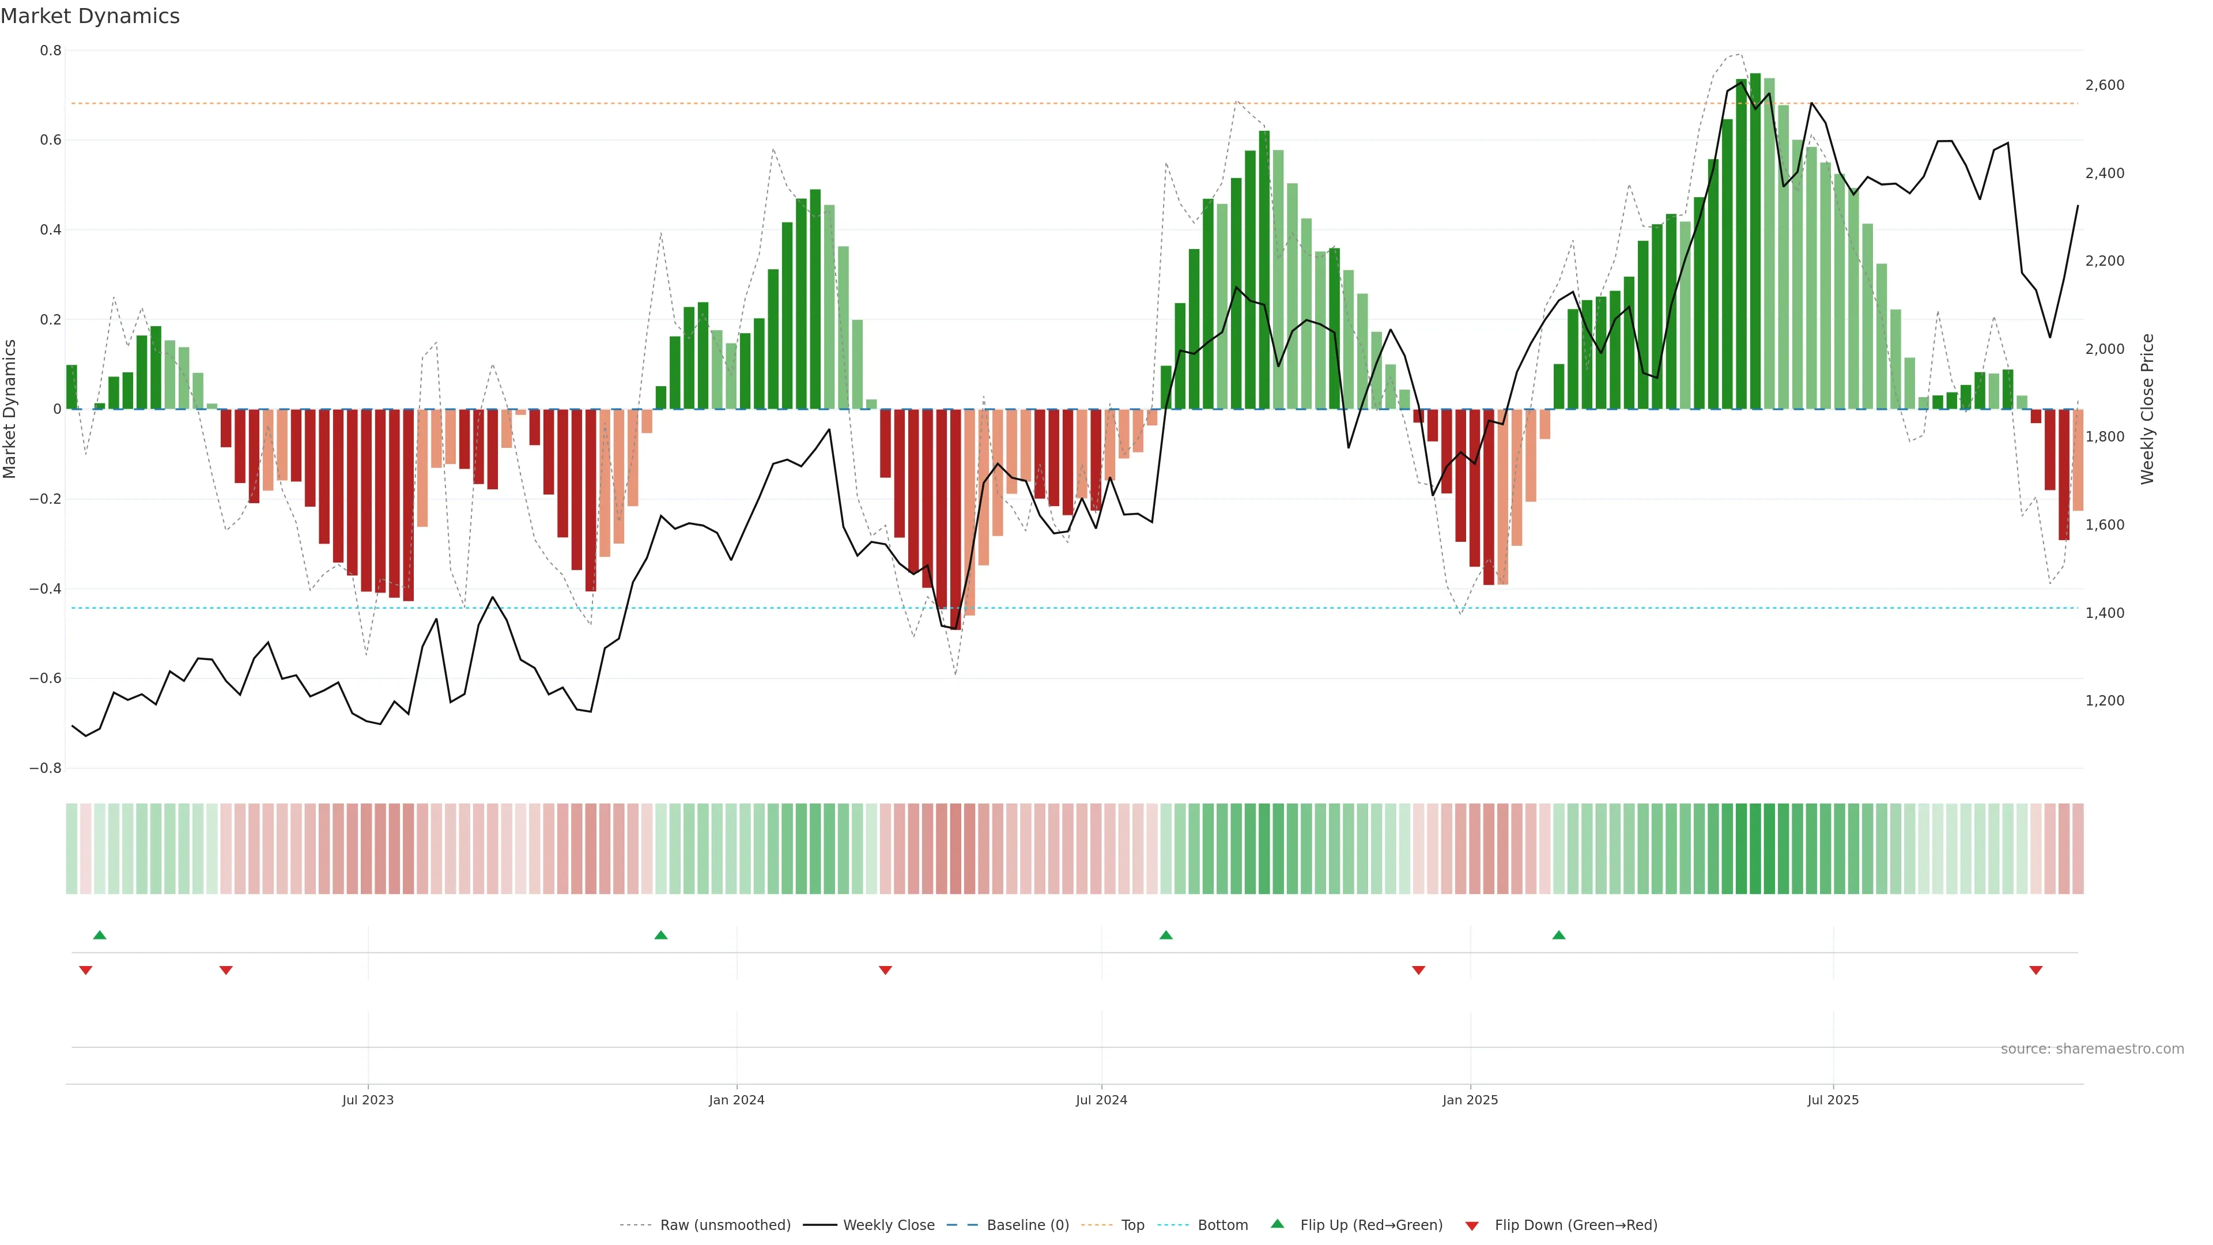Click the red flip-down marker before Jan 2025

pos(1418,970)
